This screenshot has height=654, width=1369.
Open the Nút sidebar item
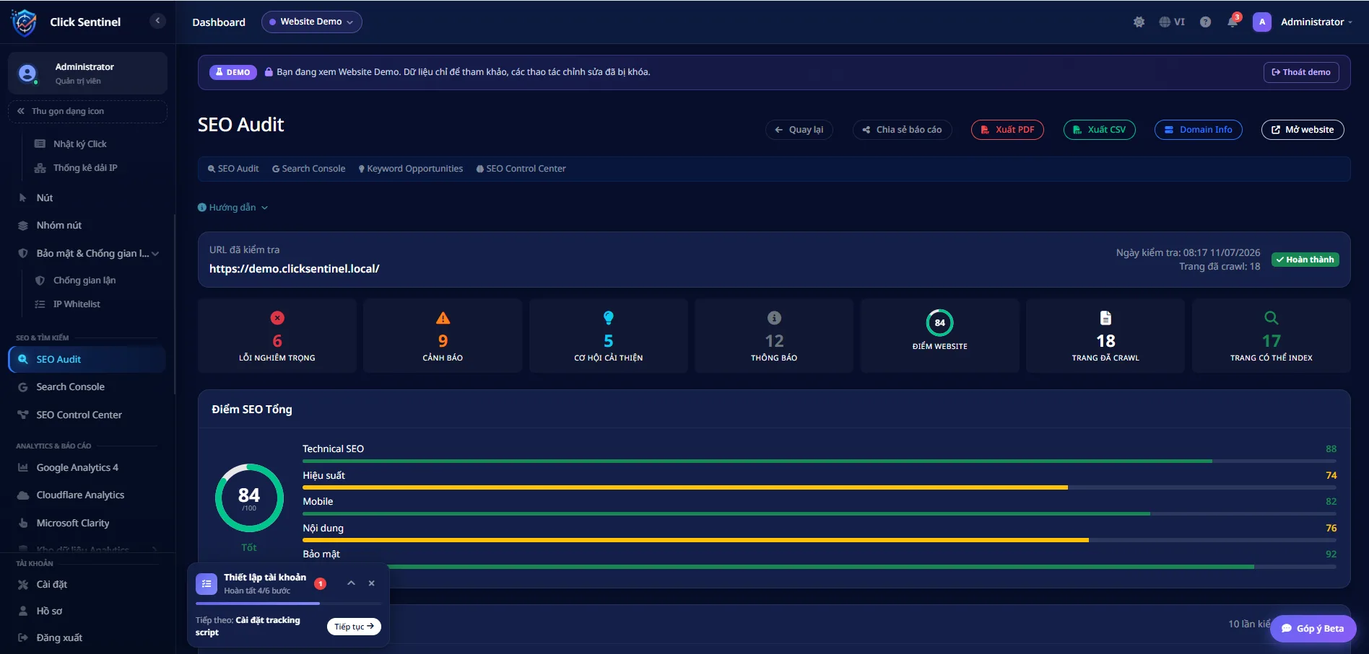point(45,198)
